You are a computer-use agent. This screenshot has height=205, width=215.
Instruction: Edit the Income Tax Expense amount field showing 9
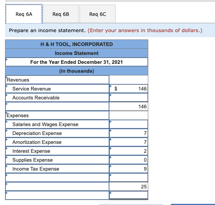pyautogui.click(x=128, y=169)
